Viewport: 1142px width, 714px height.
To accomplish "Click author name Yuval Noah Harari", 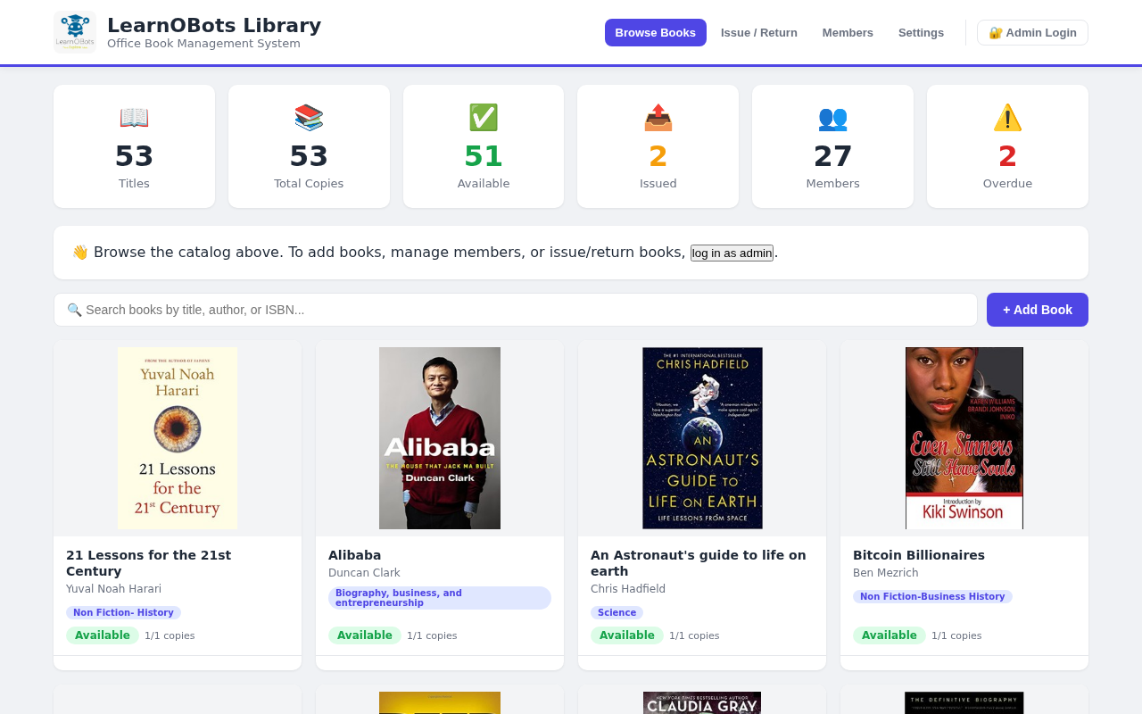I will coord(113,589).
